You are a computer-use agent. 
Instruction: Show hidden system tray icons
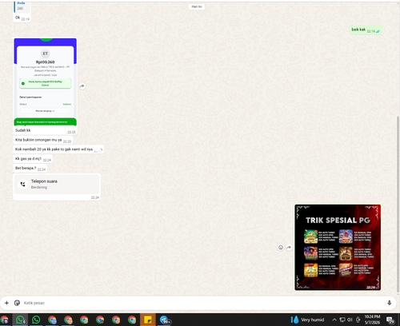tap(334, 320)
